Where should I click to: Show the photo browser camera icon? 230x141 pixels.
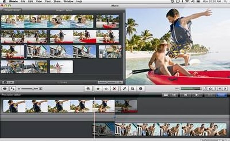pos(210,88)
